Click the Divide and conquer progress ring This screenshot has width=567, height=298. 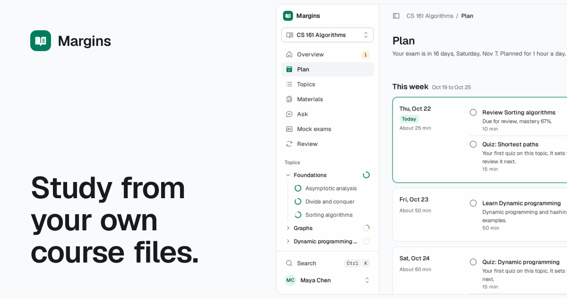click(298, 202)
